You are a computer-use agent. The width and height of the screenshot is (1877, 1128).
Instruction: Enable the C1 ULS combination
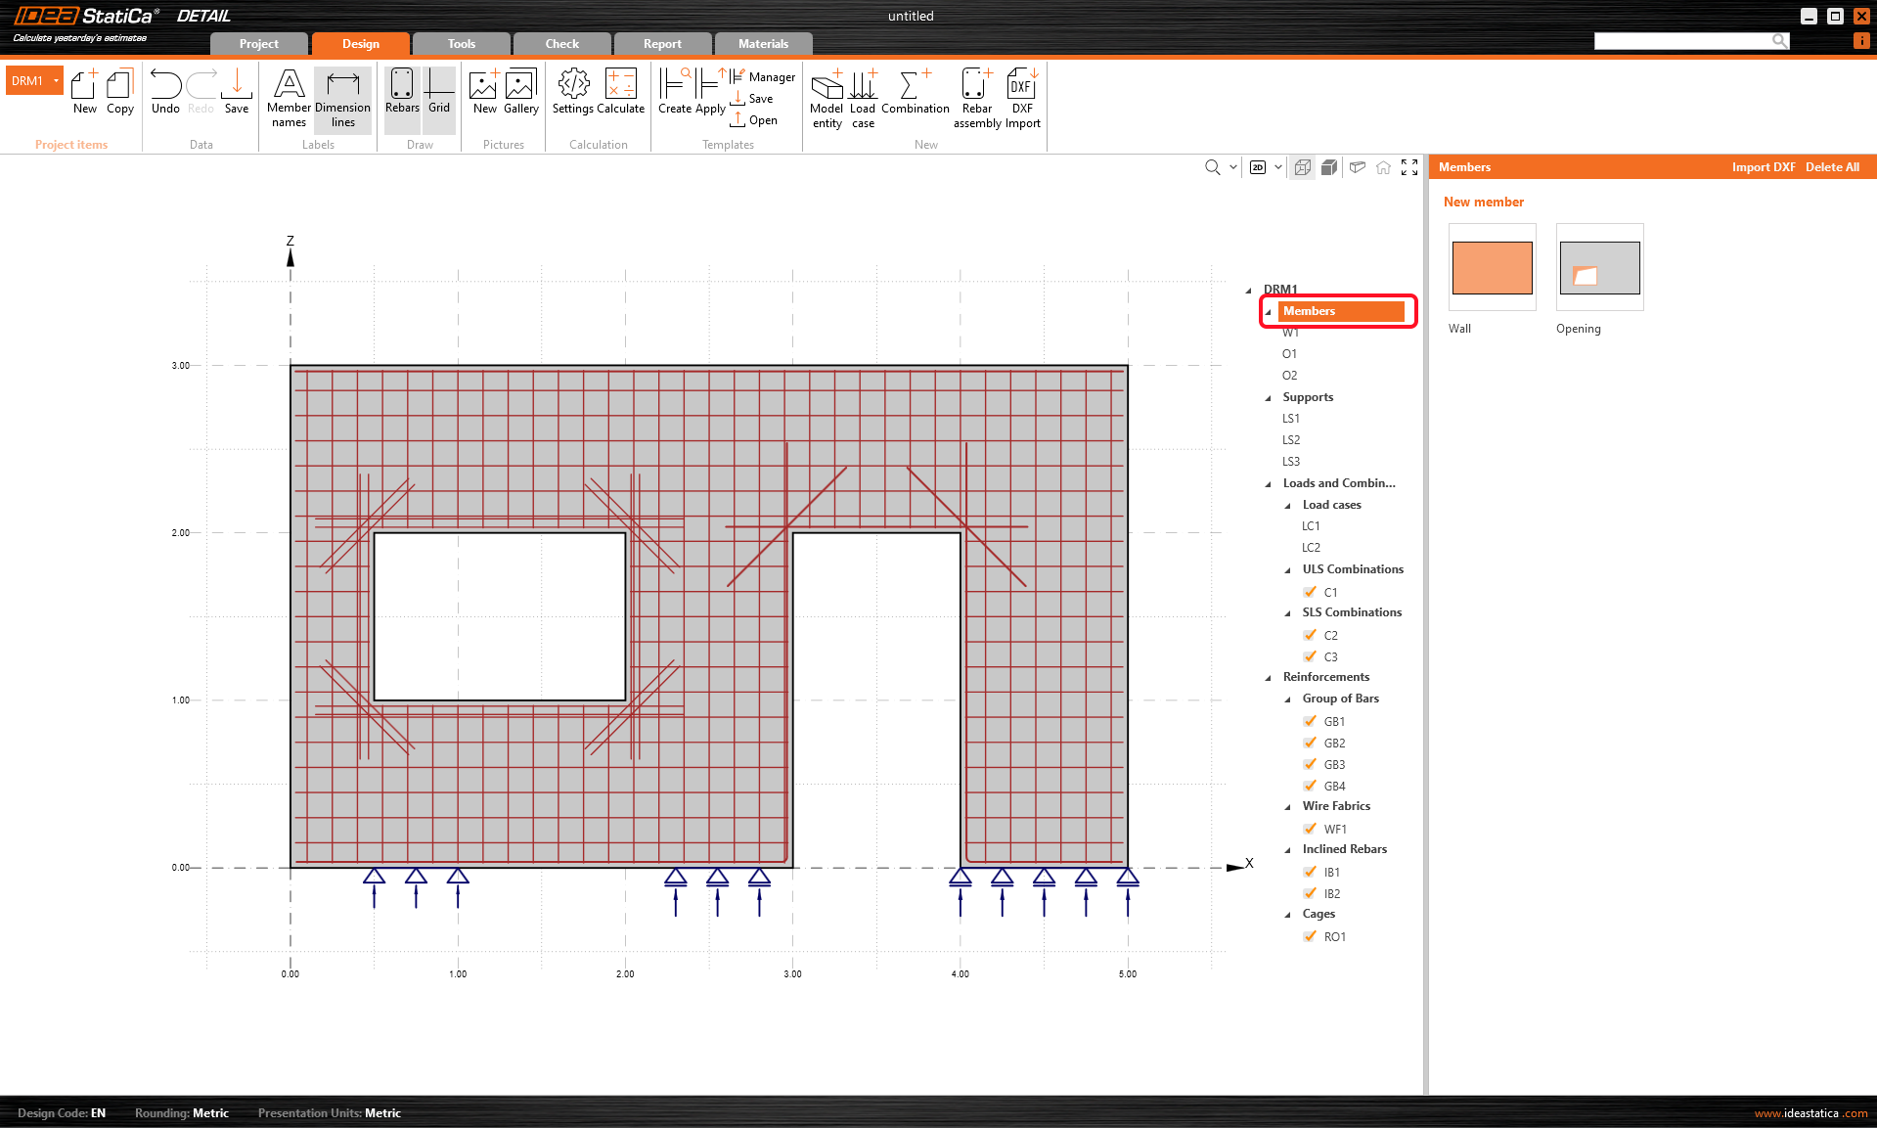(x=1311, y=592)
